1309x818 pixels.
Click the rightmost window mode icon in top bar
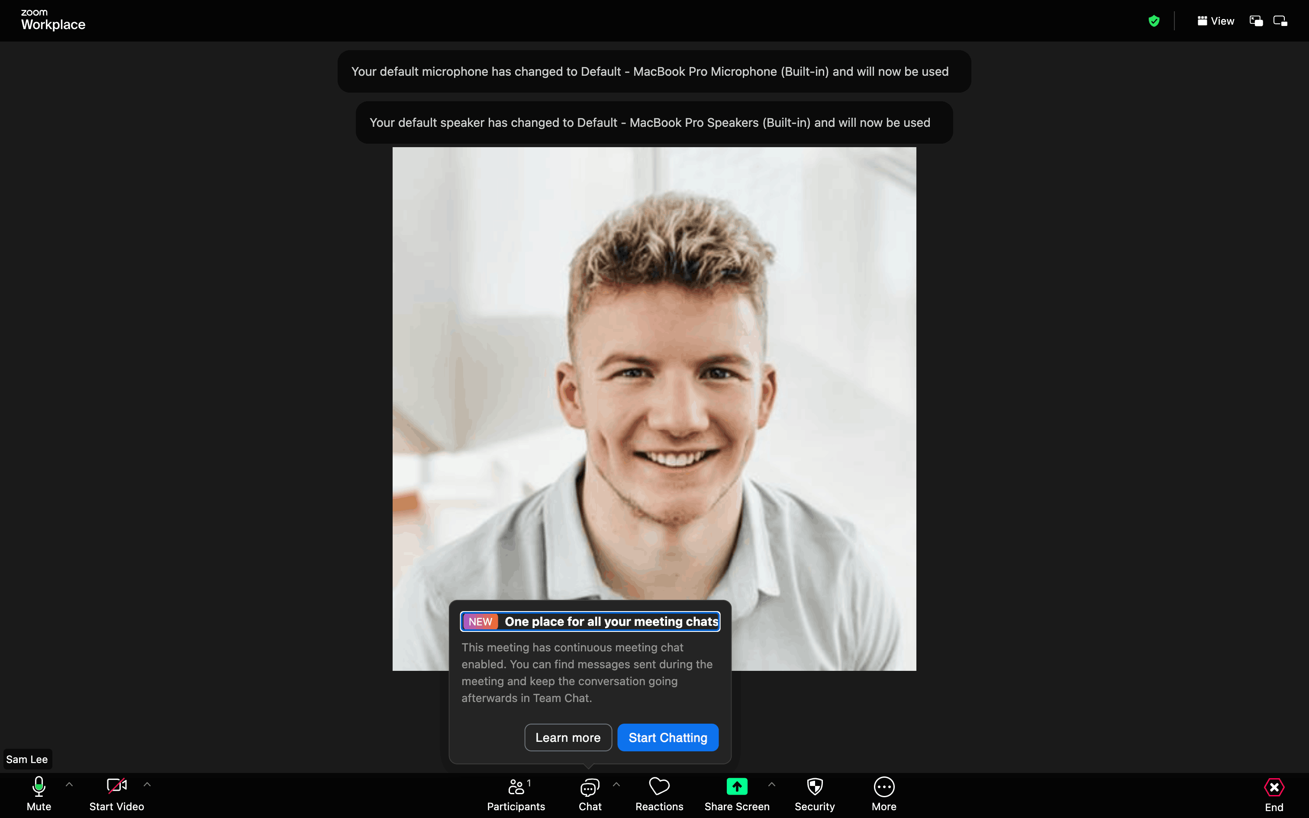pyautogui.click(x=1280, y=21)
